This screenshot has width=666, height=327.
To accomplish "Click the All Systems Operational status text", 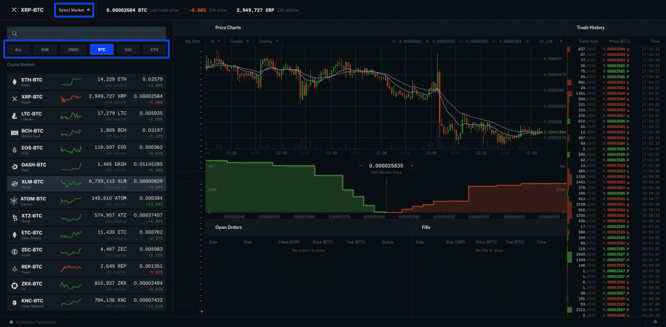I will (35, 322).
